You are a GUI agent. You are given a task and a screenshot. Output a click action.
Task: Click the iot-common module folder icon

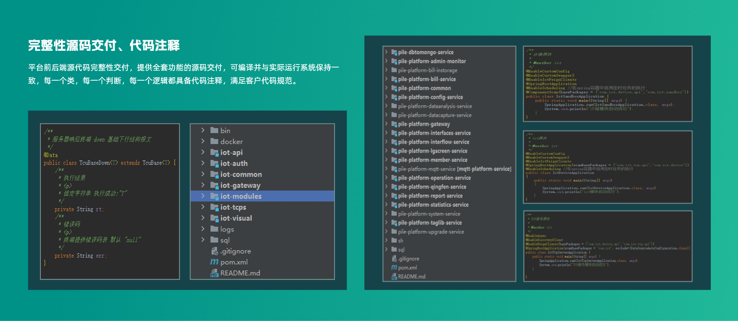click(214, 174)
